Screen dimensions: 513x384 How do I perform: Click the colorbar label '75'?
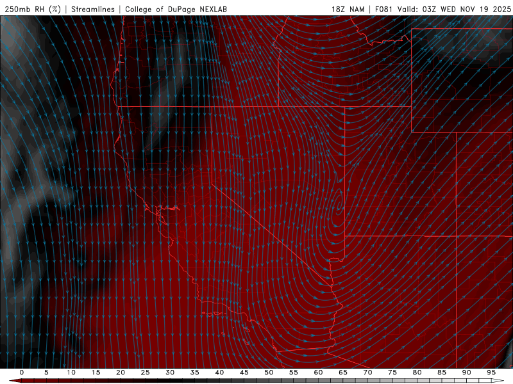[x=392, y=372]
